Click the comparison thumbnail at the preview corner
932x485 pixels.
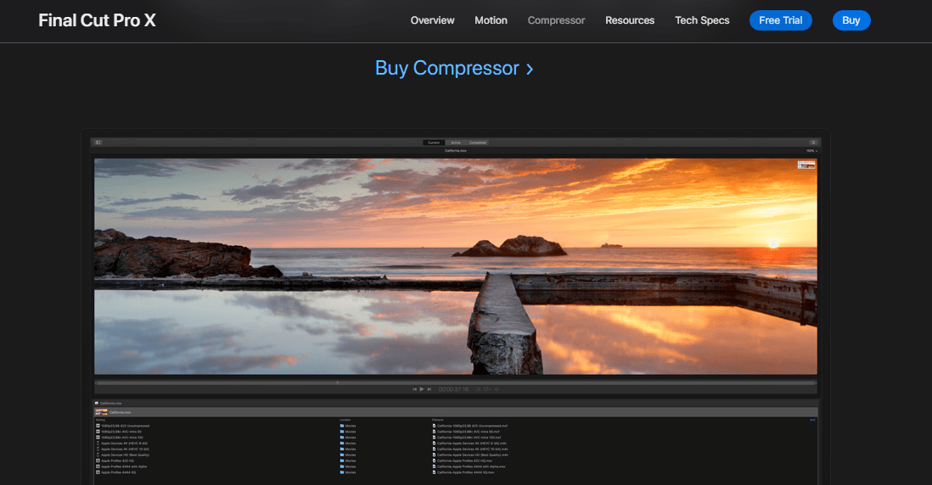click(x=806, y=165)
